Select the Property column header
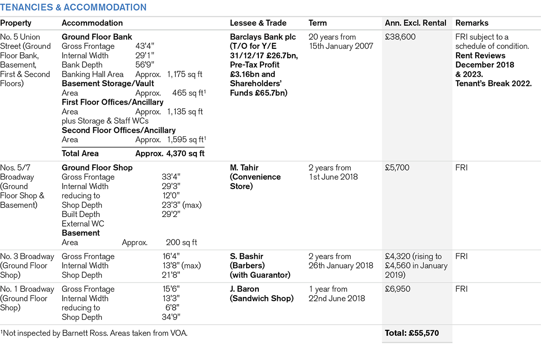541x347 pixels. pos(16,23)
